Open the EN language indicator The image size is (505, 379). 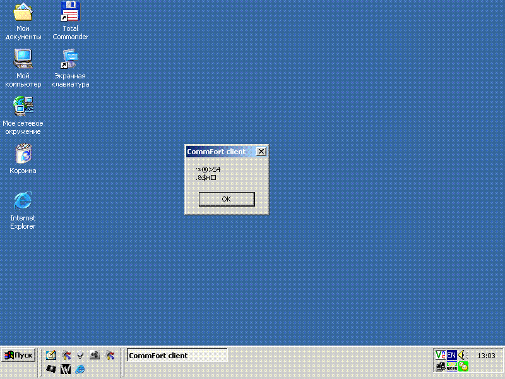(451, 355)
